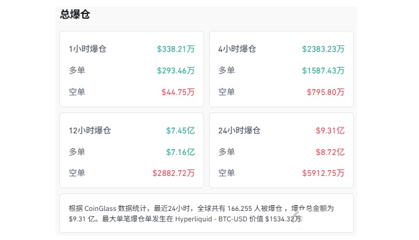The image size is (419, 240).
Task: Select the 12小时爆仓 label
Action: point(90,130)
